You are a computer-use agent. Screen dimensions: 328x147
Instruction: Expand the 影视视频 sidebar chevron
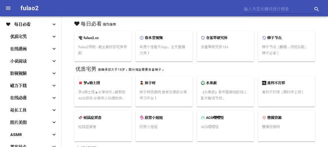pyautogui.click(x=54, y=73)
